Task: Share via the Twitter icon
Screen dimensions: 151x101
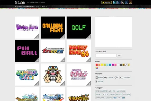Action: (x=115, y=2)
